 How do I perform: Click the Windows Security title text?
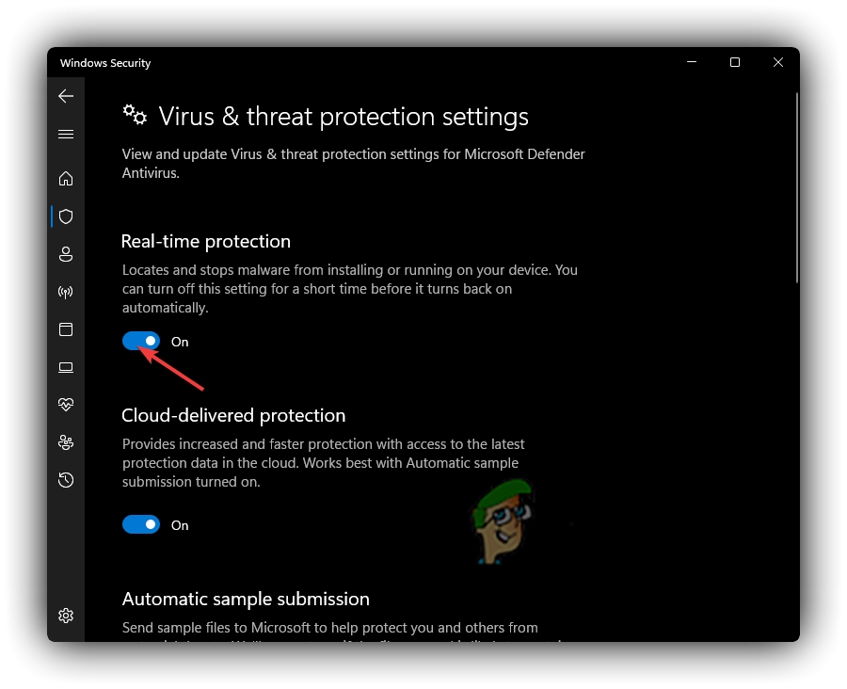click(x=105, y=63)
